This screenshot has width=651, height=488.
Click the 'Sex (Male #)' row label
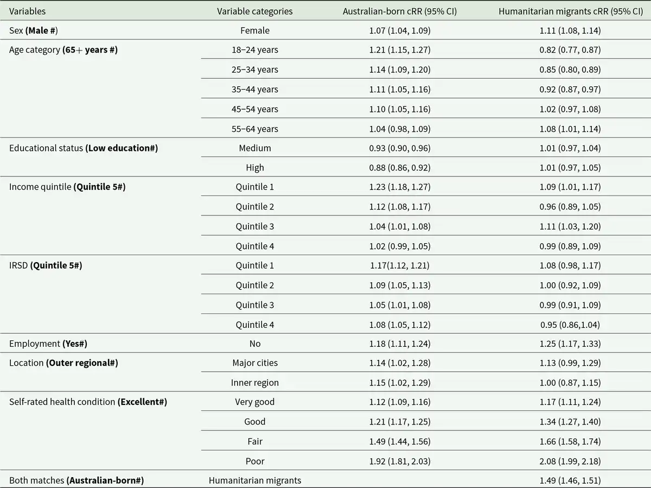coord(34,30)
